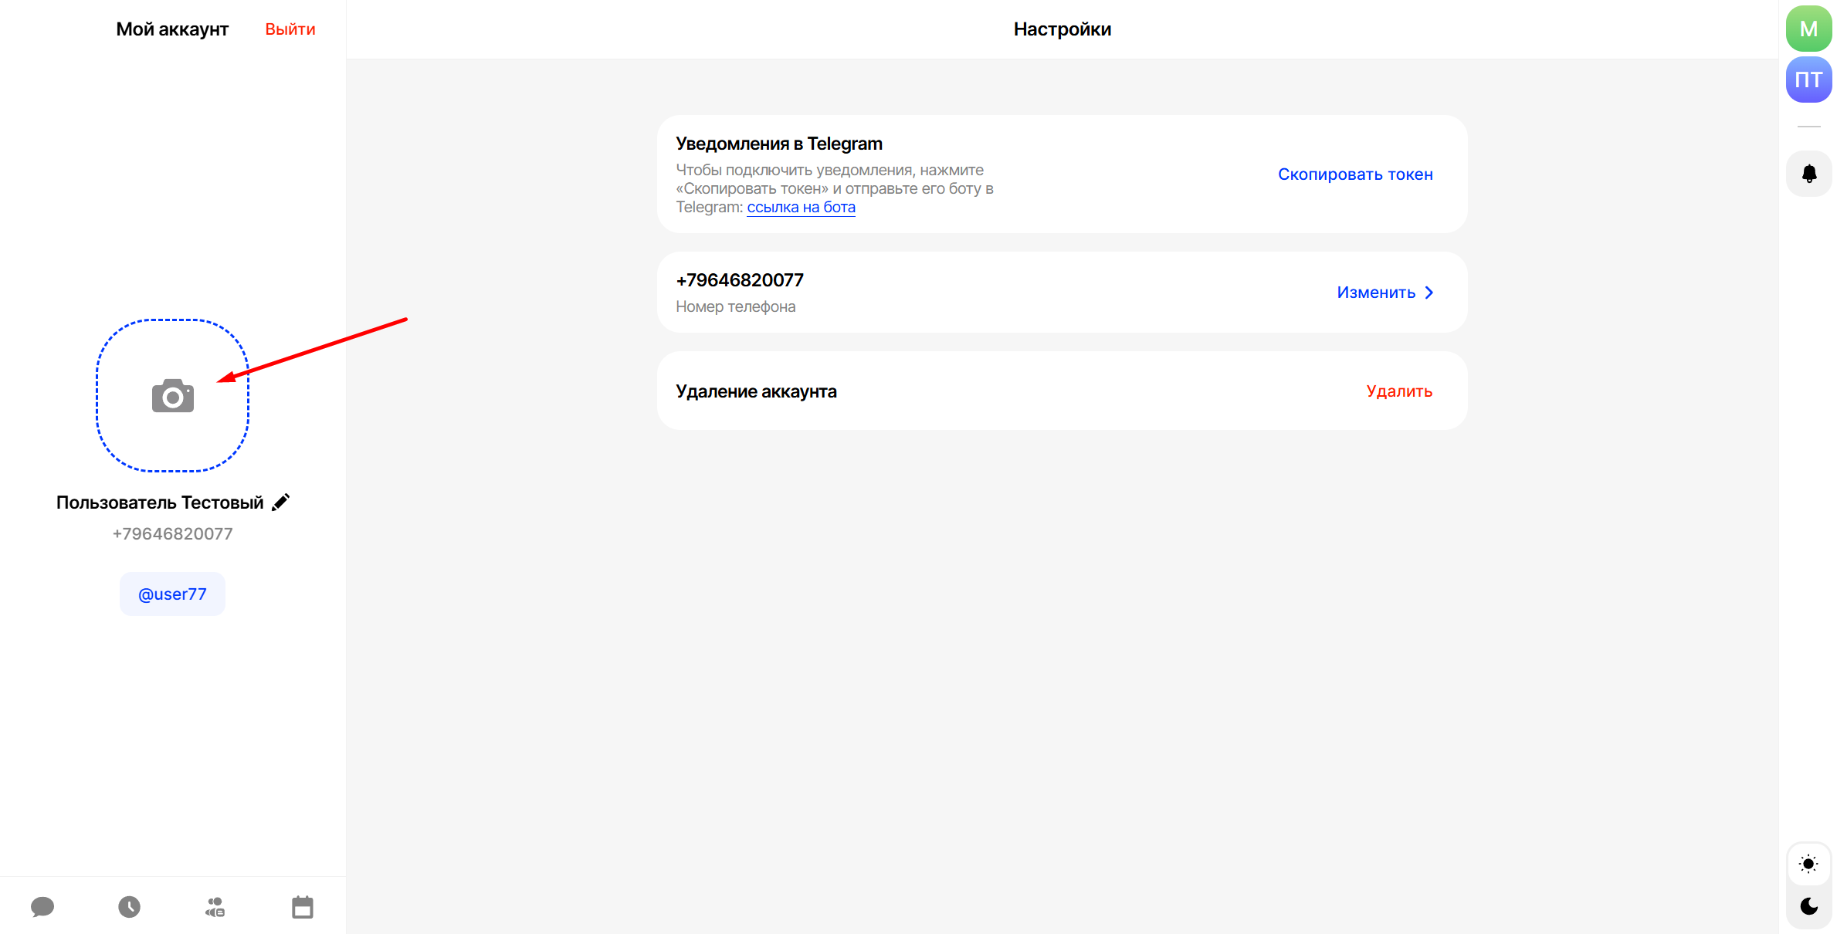
Task: Click the Пользователь Тестовый name text
Action: [x=160, y=503]
